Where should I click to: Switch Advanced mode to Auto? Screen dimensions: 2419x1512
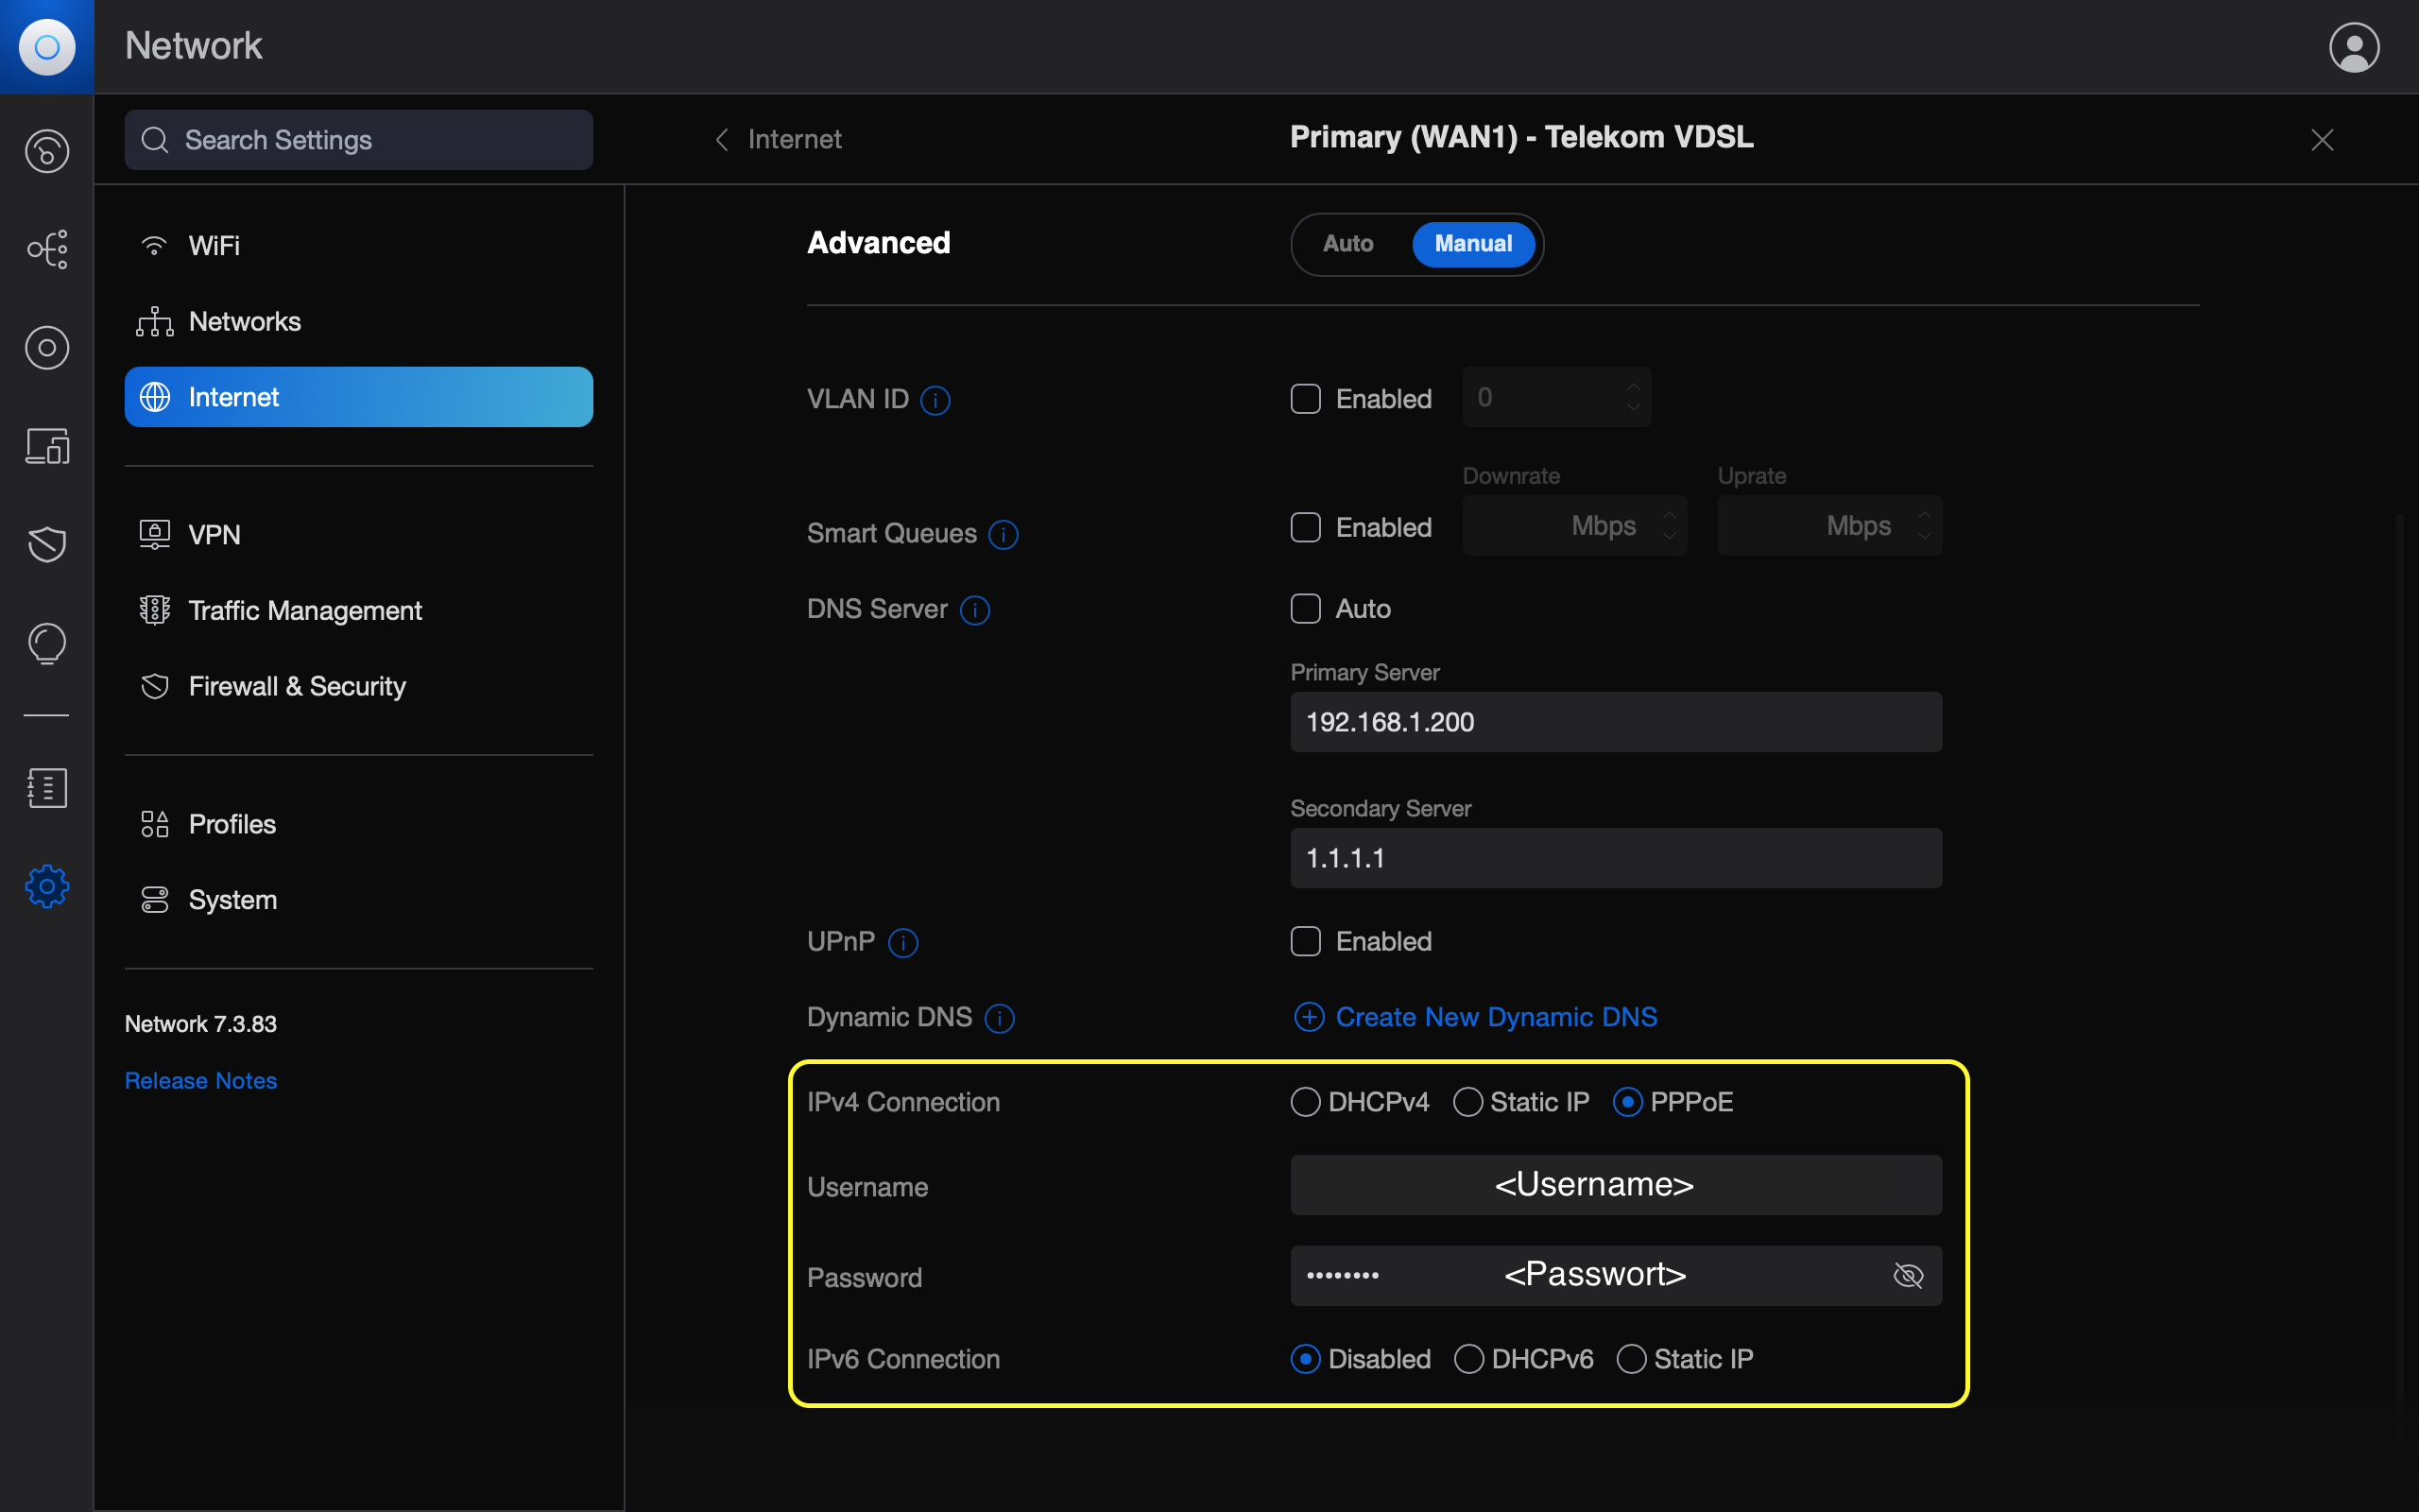tap(1347, 244)
